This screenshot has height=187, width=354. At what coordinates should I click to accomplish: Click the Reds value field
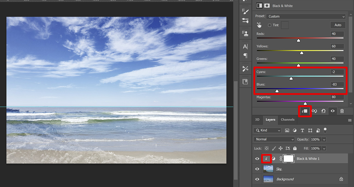click(x=337, y=34)
